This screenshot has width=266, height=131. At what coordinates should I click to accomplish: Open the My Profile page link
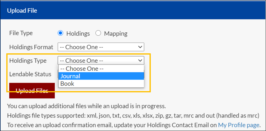[x=239, y=125]
